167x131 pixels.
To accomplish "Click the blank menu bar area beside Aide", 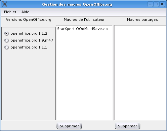I will (97, 12).
